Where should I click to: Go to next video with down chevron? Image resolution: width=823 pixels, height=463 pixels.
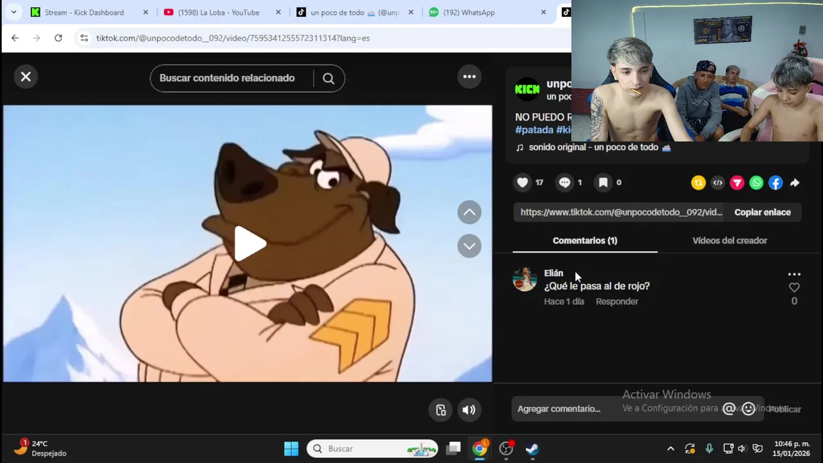(x=469, y=246)
